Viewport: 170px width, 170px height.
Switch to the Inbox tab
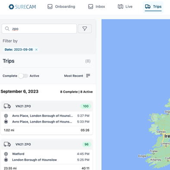pos(97,6)
